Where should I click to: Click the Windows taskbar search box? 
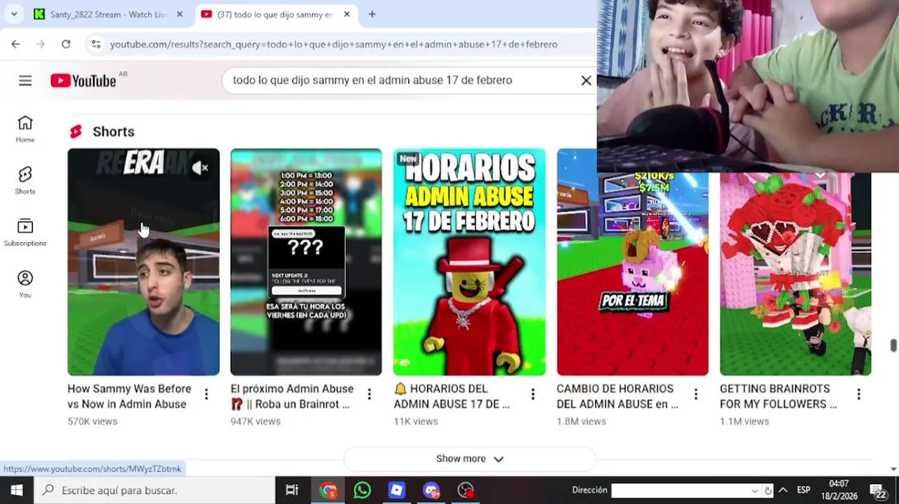point(154,490)
